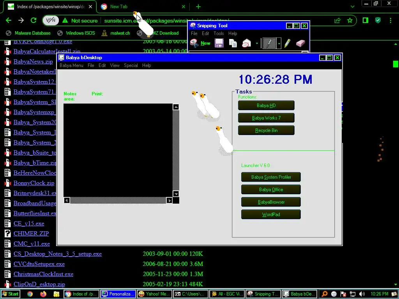Launch Babya Office
The height and width of the screenshot is (299, 399).
tap(271, 190)
